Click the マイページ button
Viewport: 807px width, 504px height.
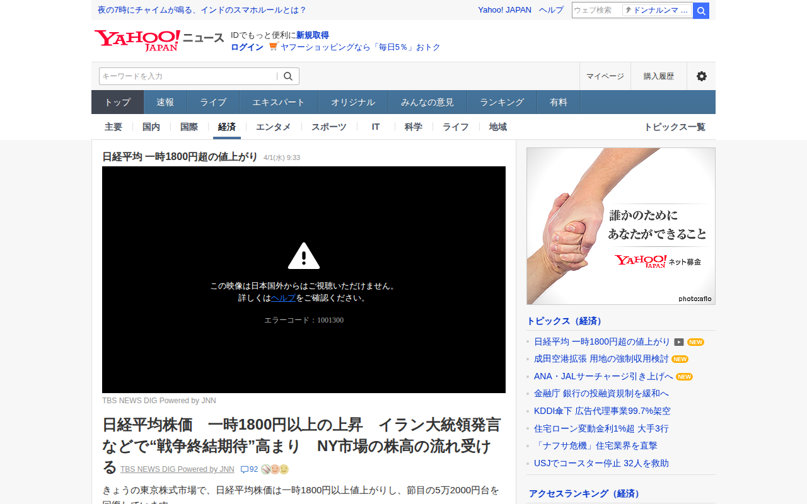pyautogui.click(x=605, y=76)
